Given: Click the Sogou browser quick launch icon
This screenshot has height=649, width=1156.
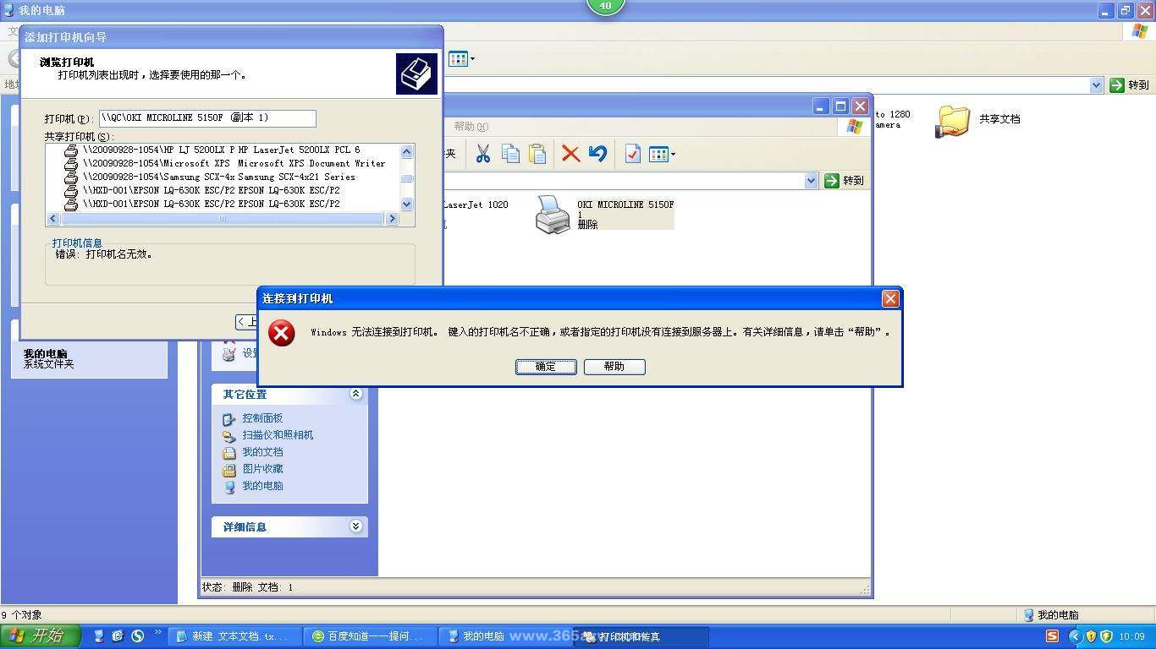Looking at the screenshot, I should click(137, 636).
